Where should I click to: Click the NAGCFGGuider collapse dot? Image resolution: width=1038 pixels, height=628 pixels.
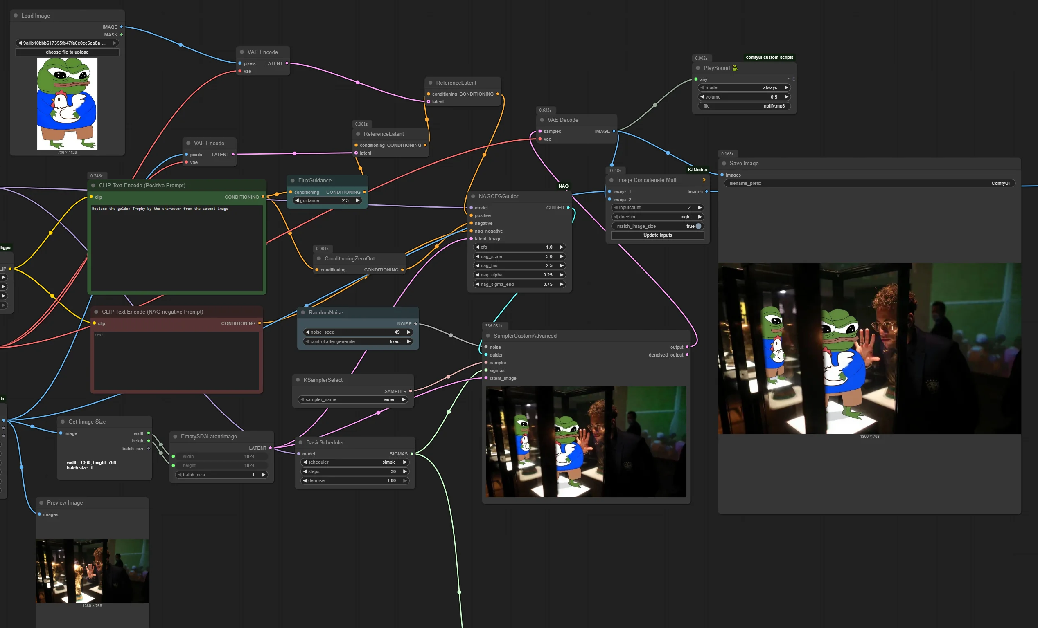[473, 197]
